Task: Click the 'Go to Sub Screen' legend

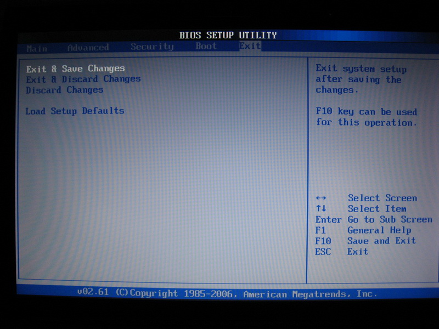Action: pos(390,220)
